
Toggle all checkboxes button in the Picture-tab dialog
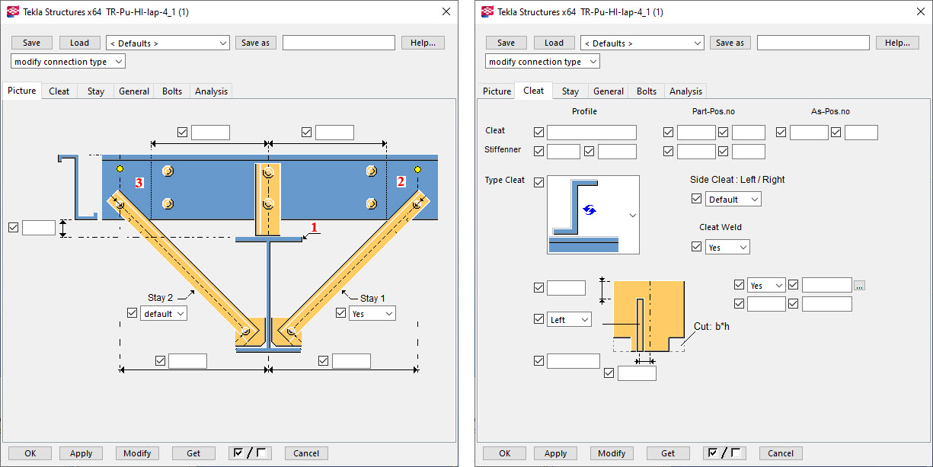pos(250,453)
